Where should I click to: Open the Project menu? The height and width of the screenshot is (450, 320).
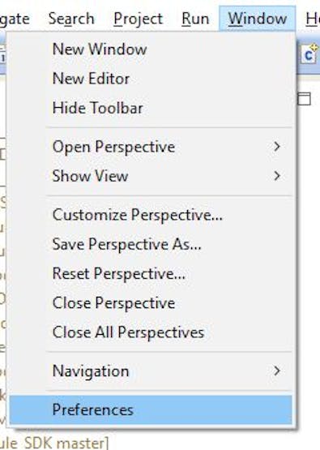pos(139,19)
